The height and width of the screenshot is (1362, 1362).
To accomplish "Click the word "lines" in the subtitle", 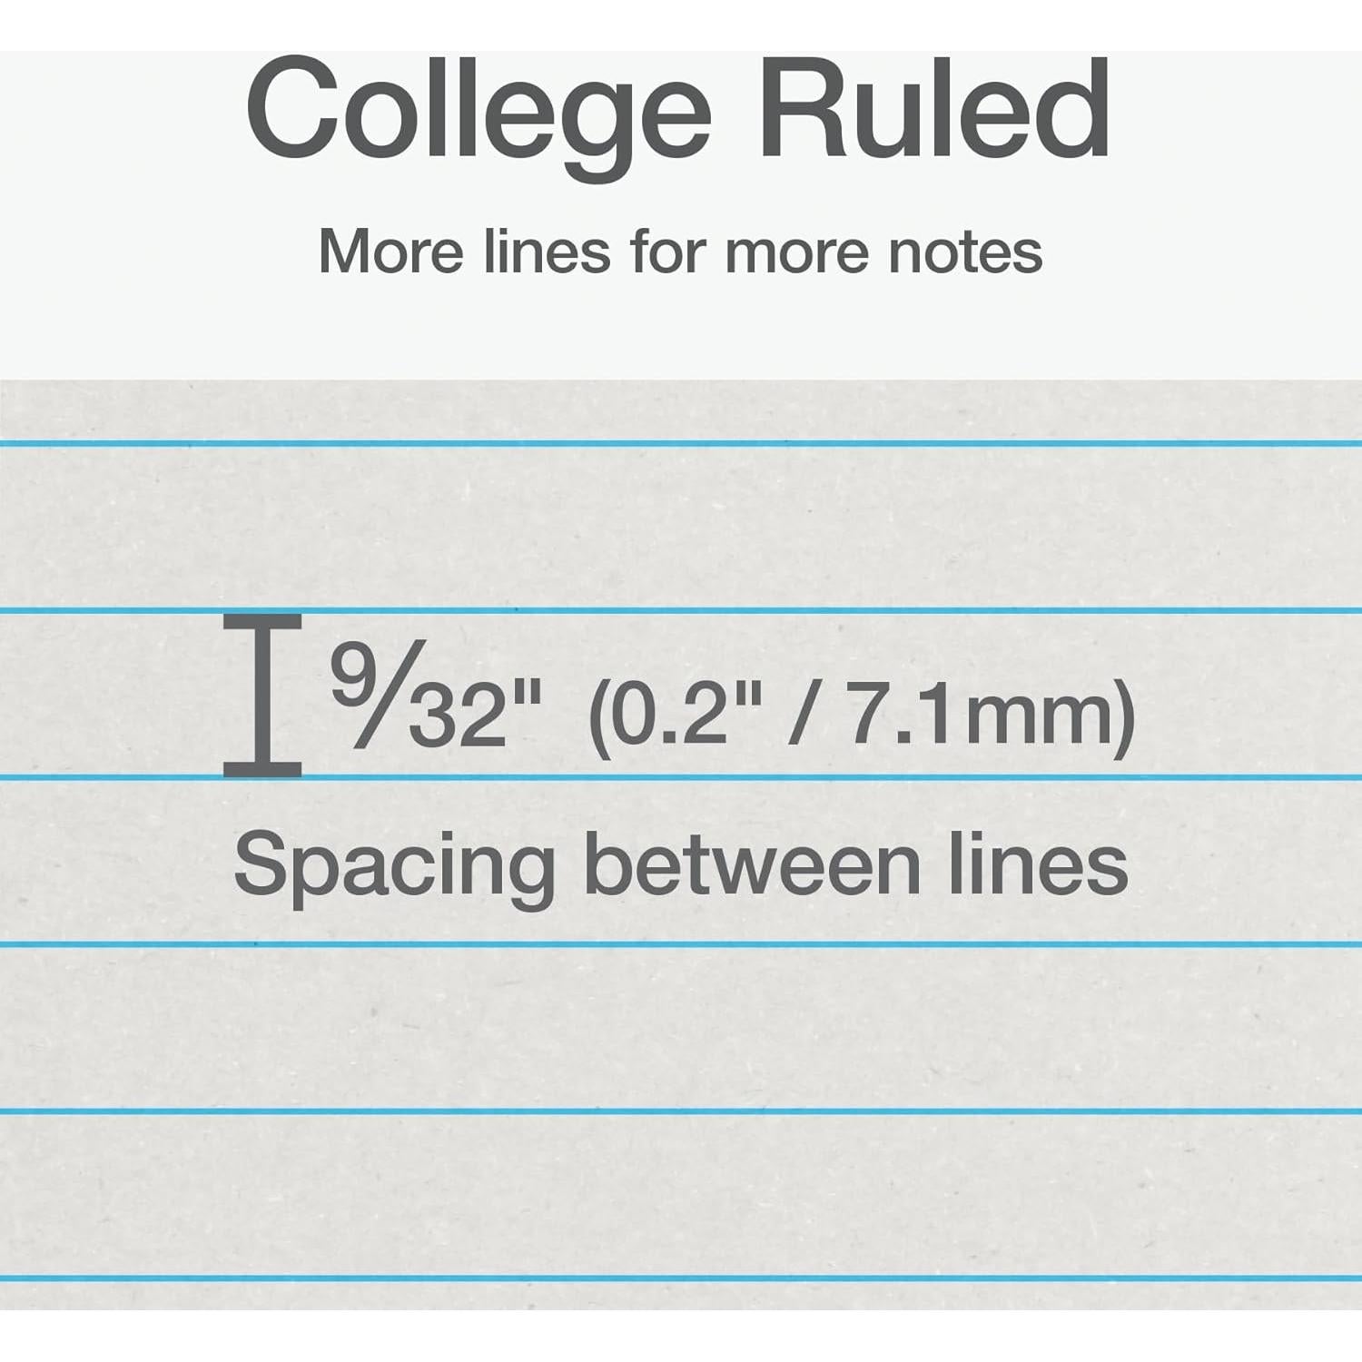I will (547, 252).
